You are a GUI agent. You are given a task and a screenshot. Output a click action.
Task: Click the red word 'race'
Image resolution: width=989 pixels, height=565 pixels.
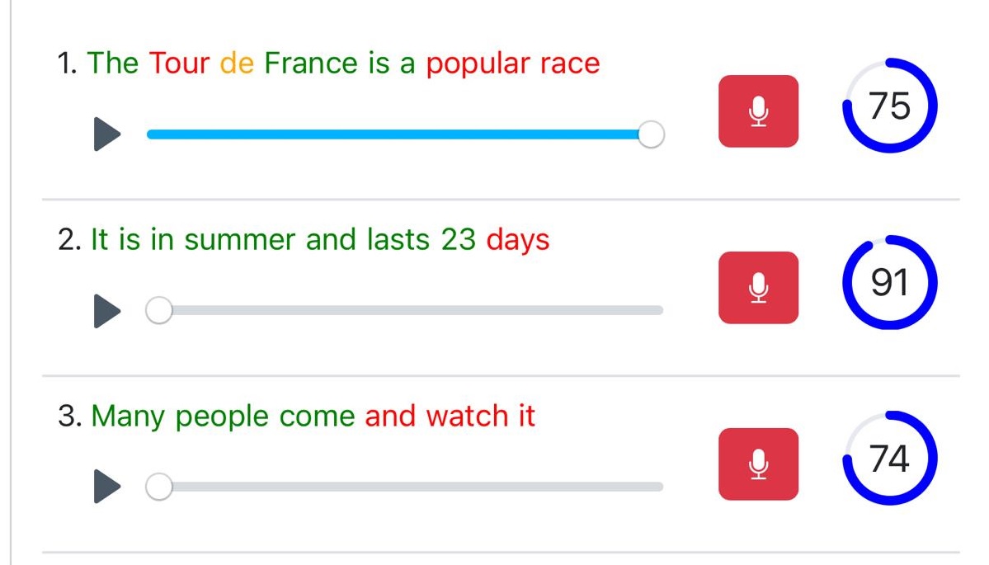click(567, 64)
